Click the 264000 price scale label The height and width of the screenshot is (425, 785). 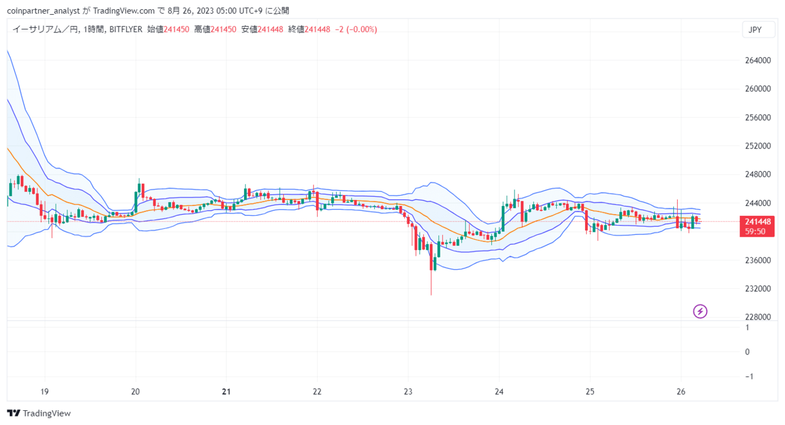click(x=758, y=61)
